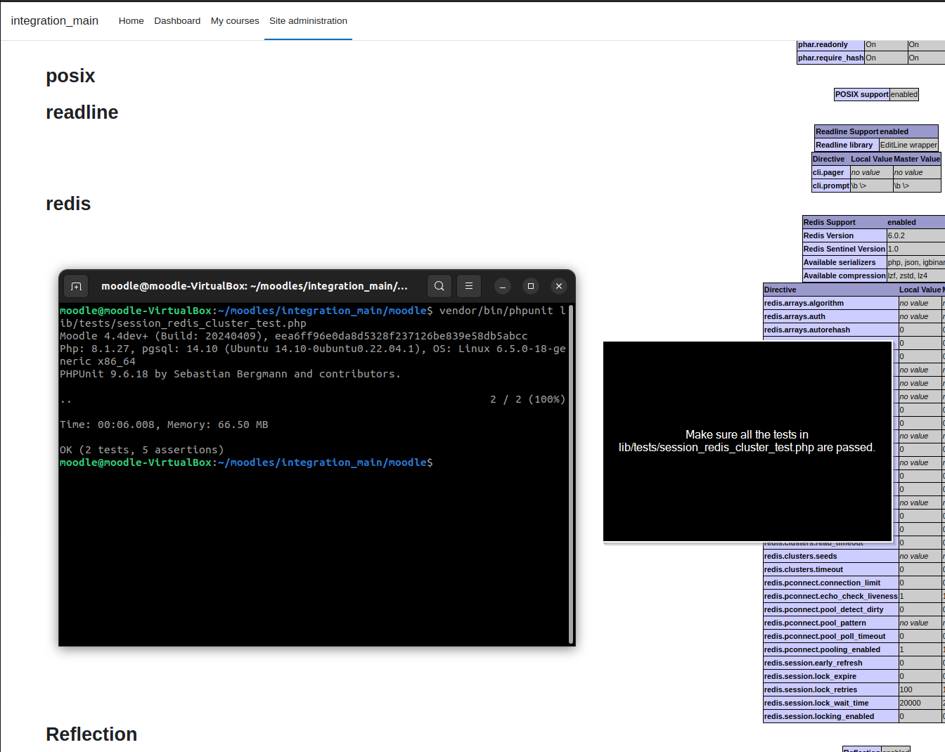The height and width of the screenshot is (752, 945).
Task: Click the integration_main site name link
Action: [55, 21]
